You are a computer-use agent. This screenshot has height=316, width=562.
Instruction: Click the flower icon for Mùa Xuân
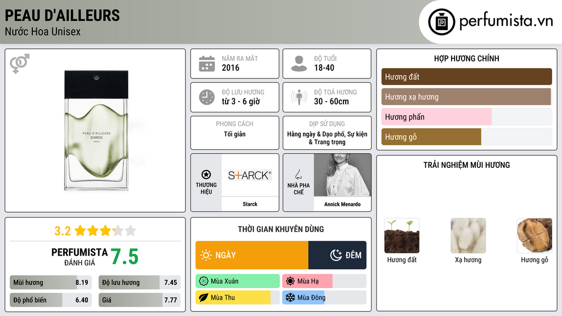coord(204,281)
